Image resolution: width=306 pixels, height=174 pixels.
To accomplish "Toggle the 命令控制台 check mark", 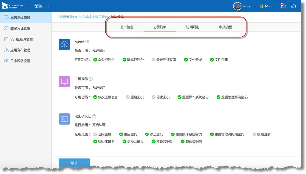I will (x=95, y=60).
